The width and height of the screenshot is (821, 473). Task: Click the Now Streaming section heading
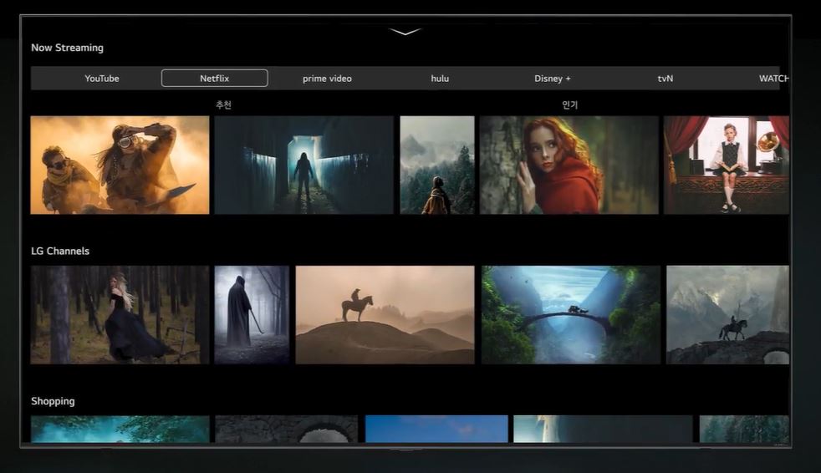click(67, 48)
